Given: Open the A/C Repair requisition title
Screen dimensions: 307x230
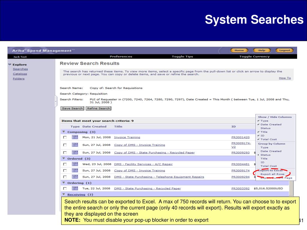Looking at the screenshot, I should [143, 164].
